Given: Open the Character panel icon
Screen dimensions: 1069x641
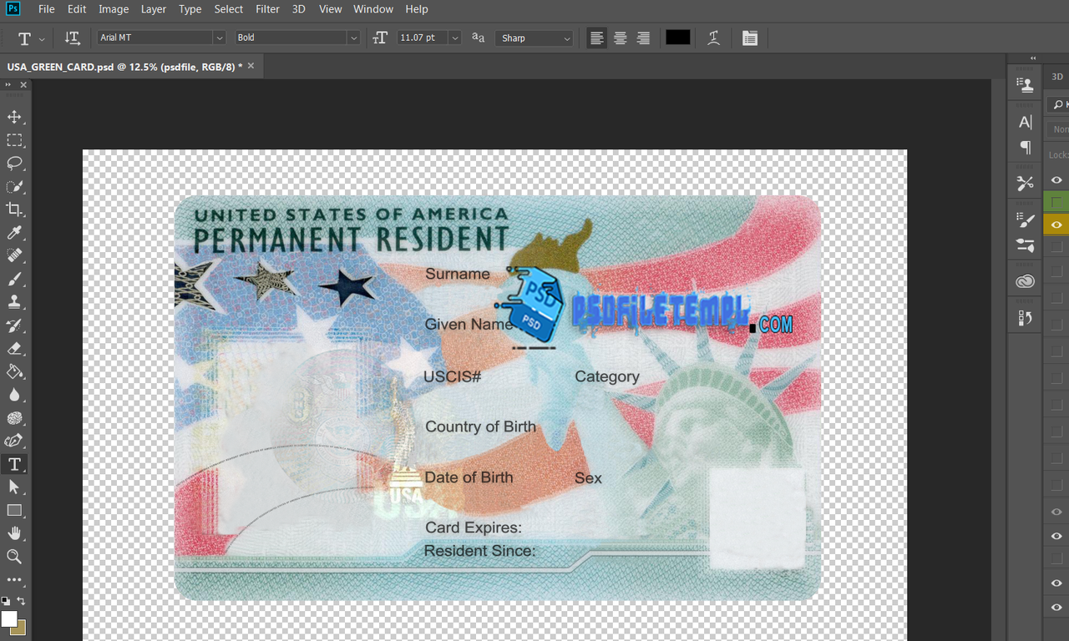Looking at the screenshot, I should pos(1025,122).
